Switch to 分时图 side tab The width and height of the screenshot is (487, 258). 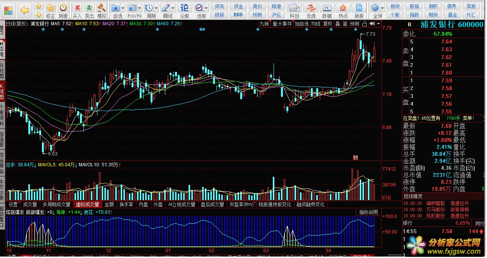point(2,71)
